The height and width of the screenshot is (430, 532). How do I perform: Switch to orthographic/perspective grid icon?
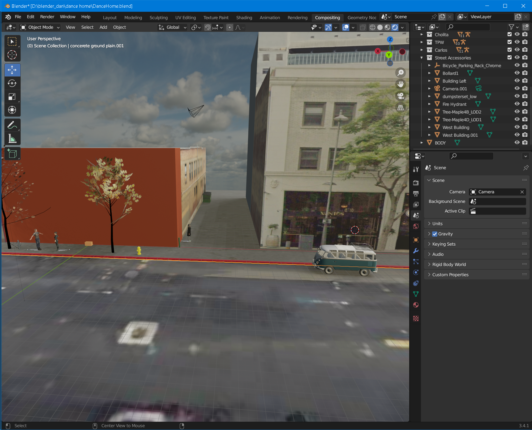coord(401,108)
